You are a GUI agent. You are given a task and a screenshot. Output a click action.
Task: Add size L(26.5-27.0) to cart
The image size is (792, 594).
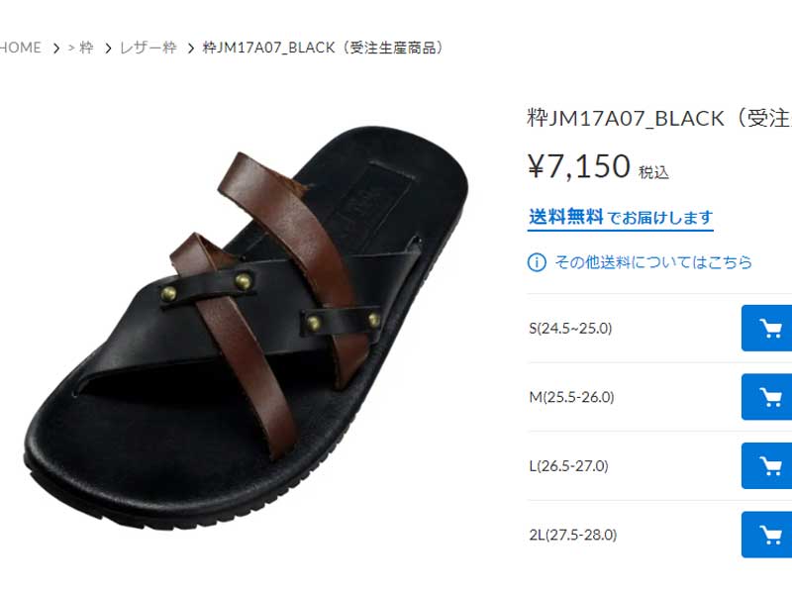coord(766,465)
